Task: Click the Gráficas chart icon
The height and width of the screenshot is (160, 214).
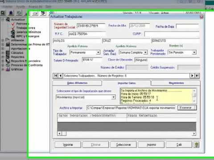Action: 8,69
